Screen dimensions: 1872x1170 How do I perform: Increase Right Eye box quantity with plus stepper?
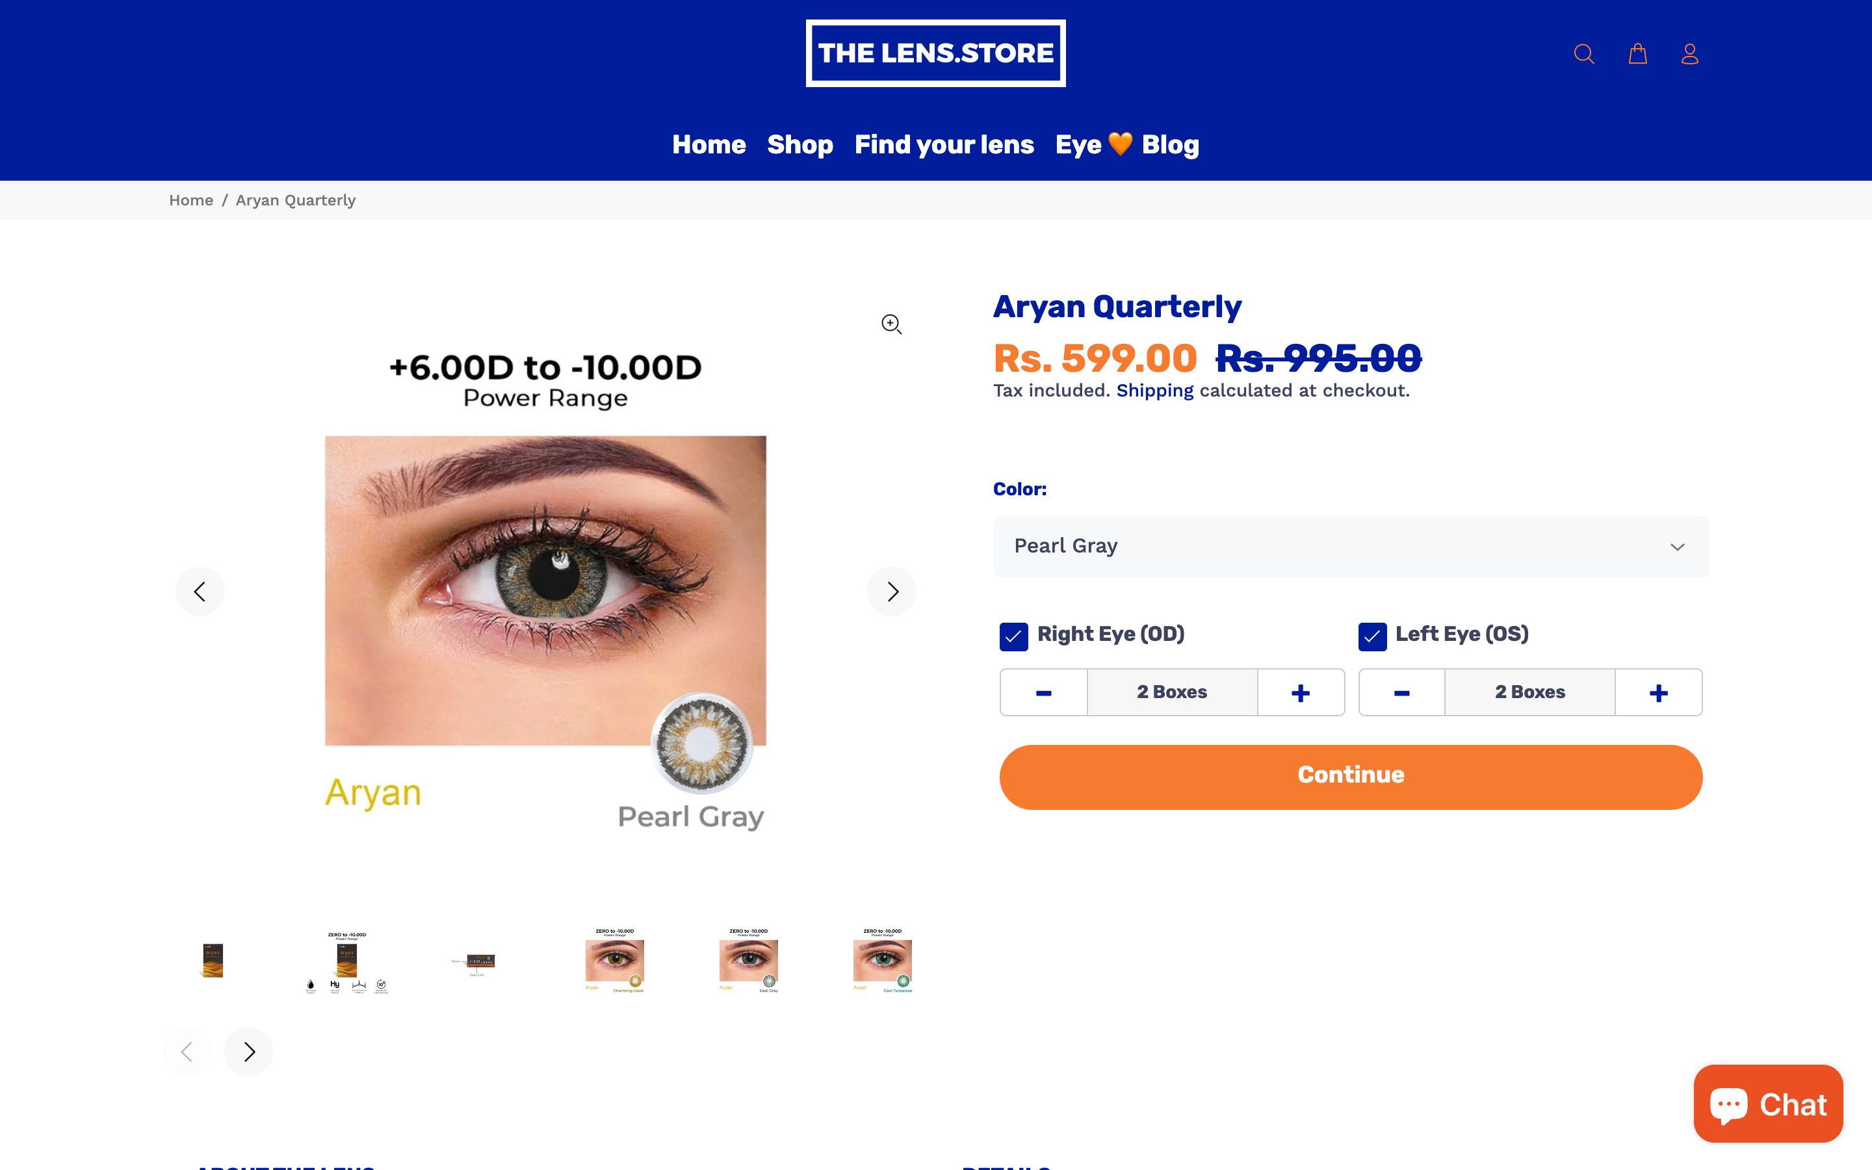(x=1301, y=692)
